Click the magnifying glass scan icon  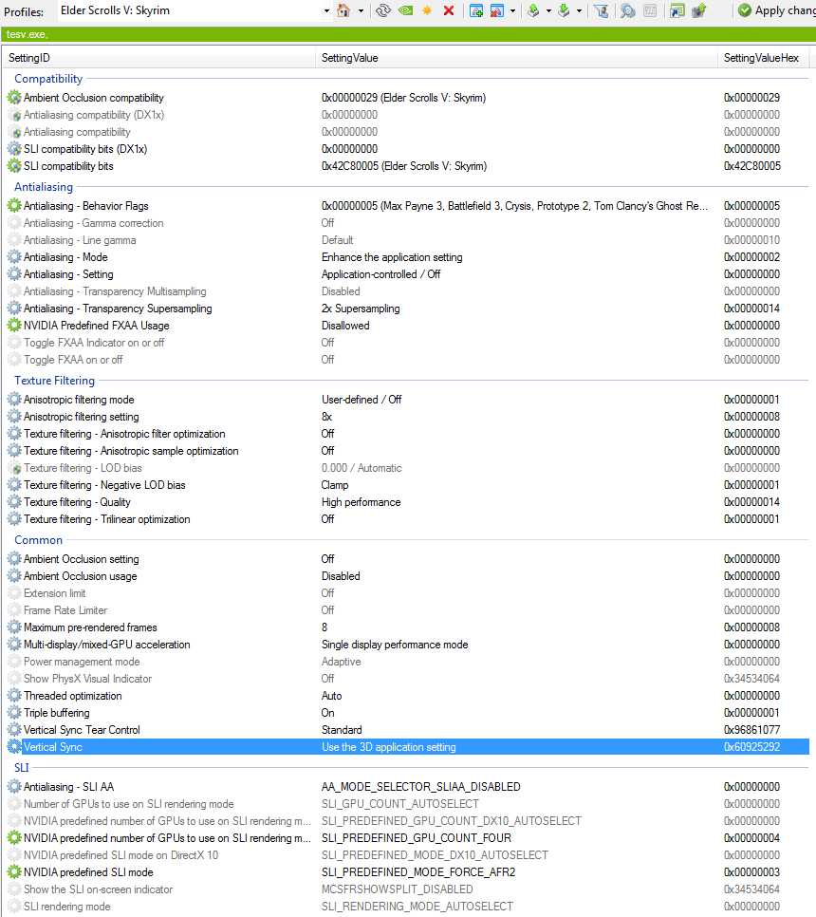click(x=628, y=10)
